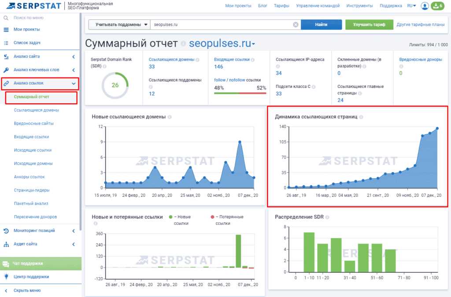Open Учитывать поддомены dropdown
451x297 pixels.
[119, 25]
